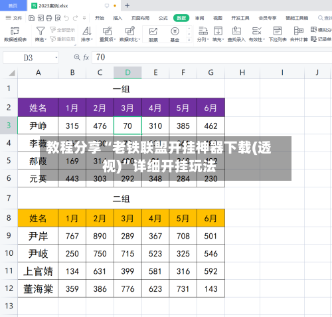Go to the 首页 home tab

13,5
